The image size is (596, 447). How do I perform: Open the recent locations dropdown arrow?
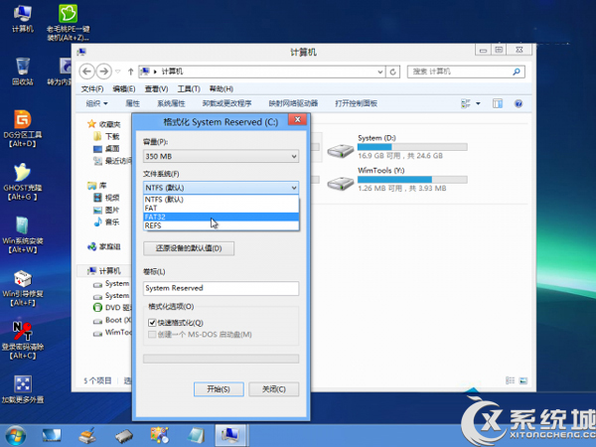pos(118,72)
